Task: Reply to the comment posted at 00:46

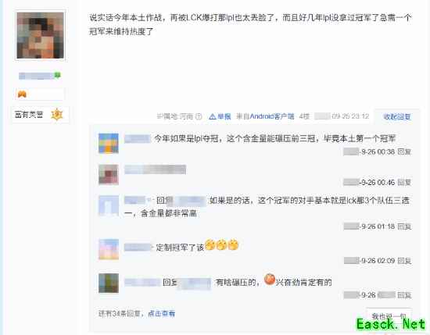Action: pyautogui.click(x=404, y=182)
